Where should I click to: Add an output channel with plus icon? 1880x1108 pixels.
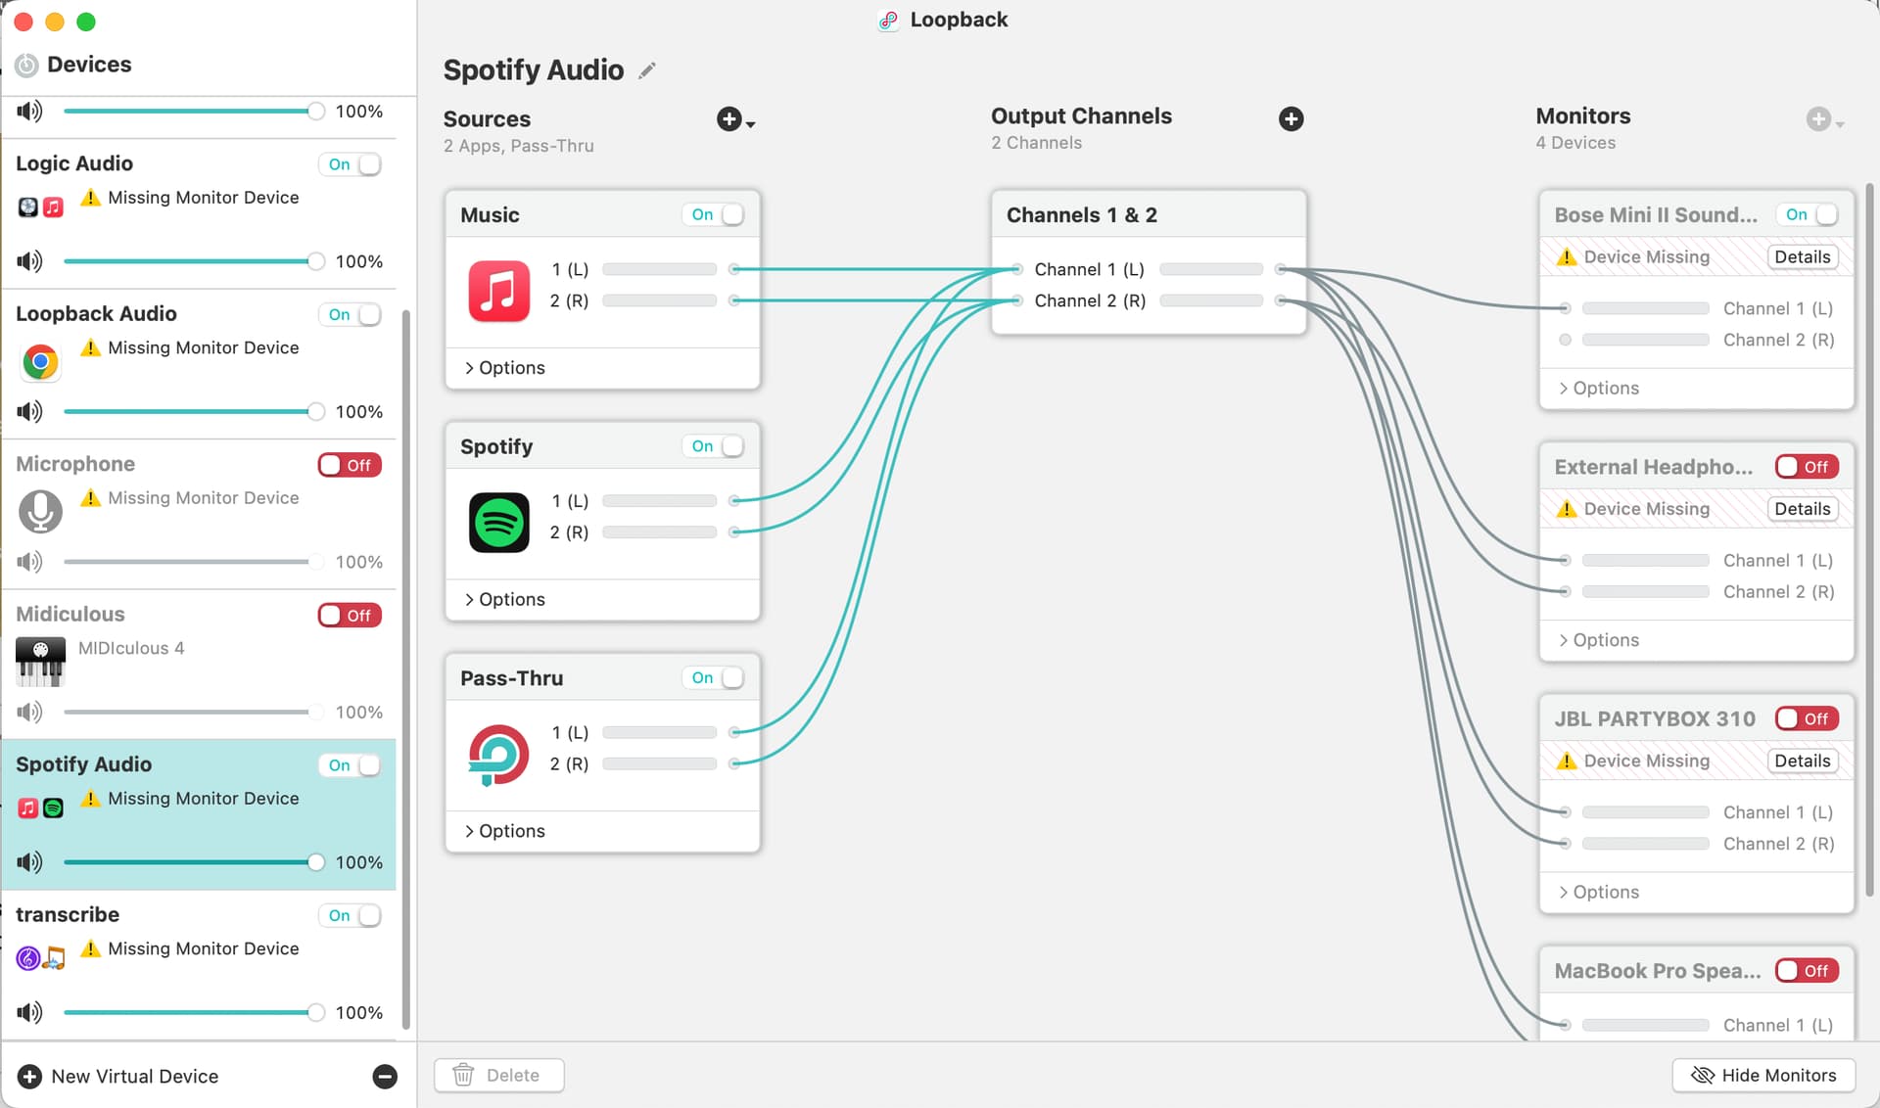pos(1291,119)
